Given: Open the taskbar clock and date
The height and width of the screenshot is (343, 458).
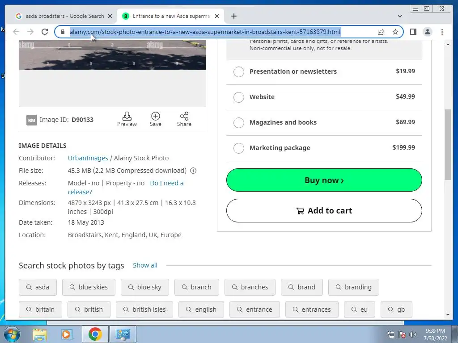Looking at the screenshot, I should coord(435,335).
